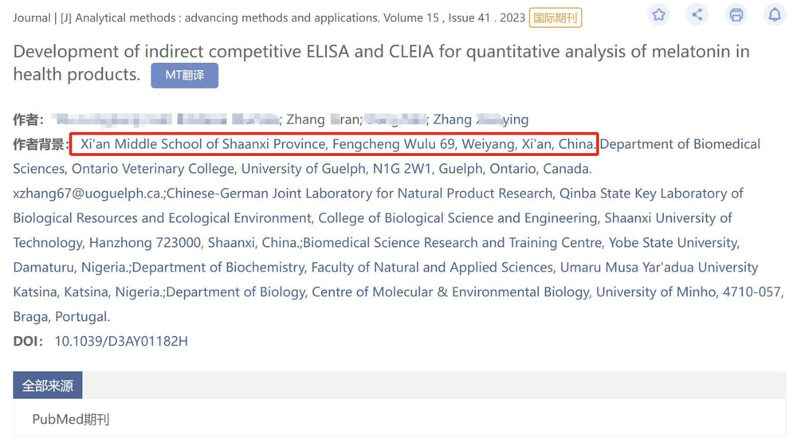
Task: Click the 国际期刊 badge
Action: pos(555,18)
